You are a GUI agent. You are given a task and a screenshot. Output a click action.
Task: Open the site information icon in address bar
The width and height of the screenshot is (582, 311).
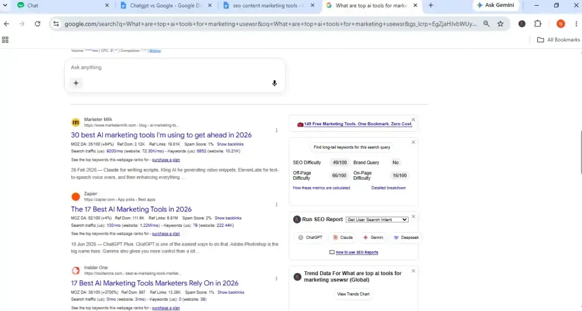click(x=56, y=24)
